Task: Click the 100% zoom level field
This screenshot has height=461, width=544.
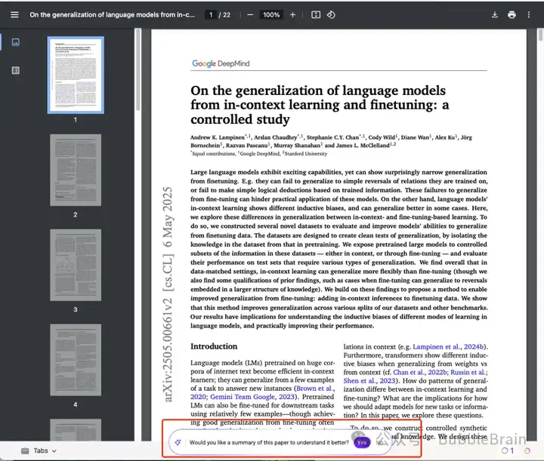Action: click(271, 15)
